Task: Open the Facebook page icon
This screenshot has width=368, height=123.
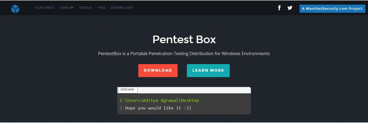Action: (x=279, y=8)
